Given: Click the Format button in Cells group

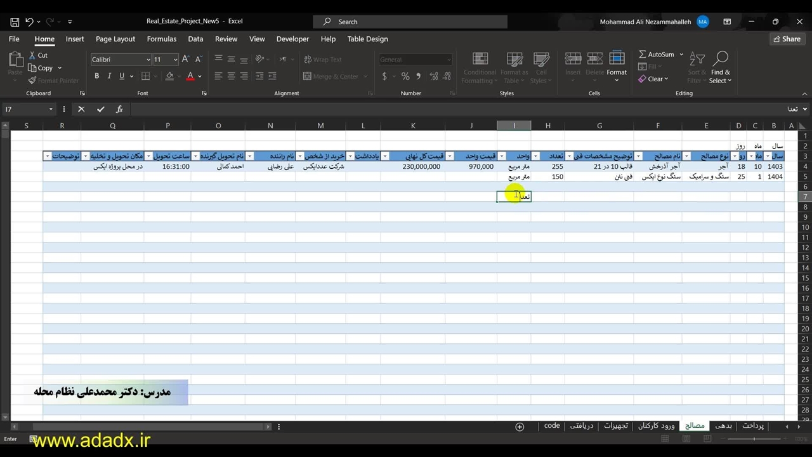Looking at the screenshot, I should click(617, 65).
